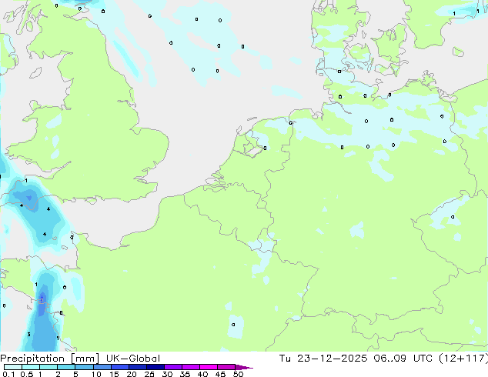Click the 'Tu 23-12-2025' date text
The height and width of the screenshot is (377, 488).
click(323, 359)
